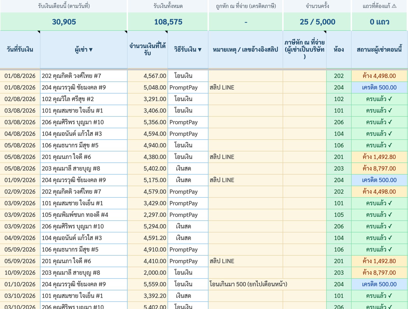The height and width of the screenshot is (309, 408).
Task: Select the ค้าง 4,498.00 status in first row
Action: click(x=379, y=76)
